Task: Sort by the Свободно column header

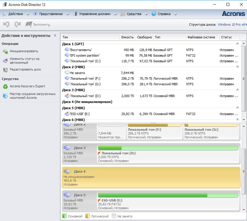Action: point(144,37)
